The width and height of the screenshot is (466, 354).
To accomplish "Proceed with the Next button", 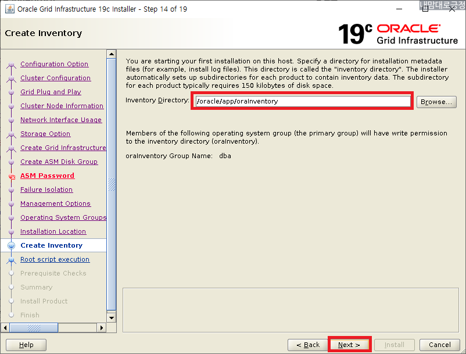I will coord(349,345).
